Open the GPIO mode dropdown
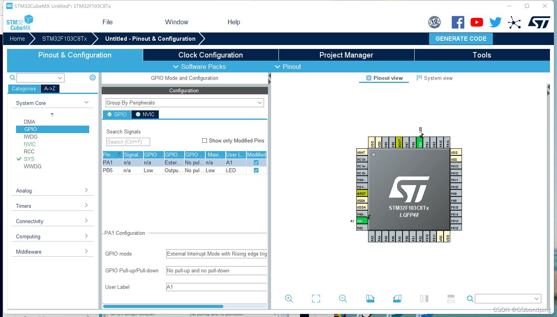 click(x=216, y=254)
